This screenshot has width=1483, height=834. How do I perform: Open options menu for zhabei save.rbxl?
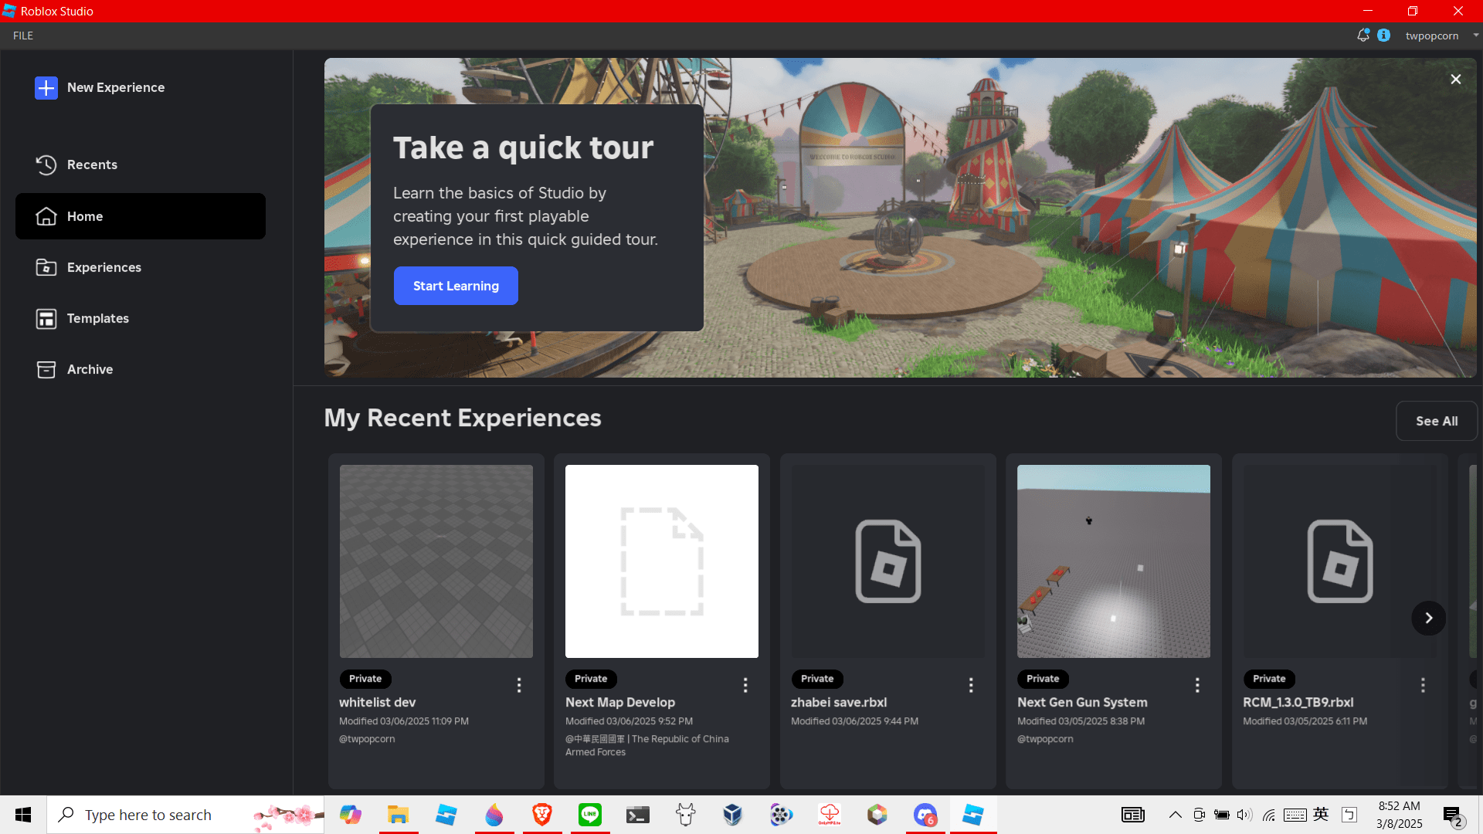[971, 685]
